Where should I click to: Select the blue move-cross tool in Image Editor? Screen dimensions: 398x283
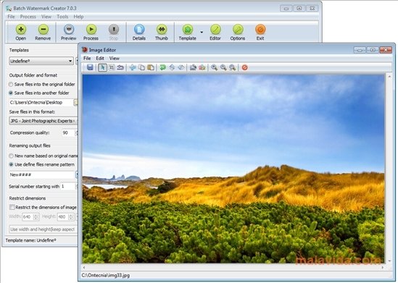133,67
